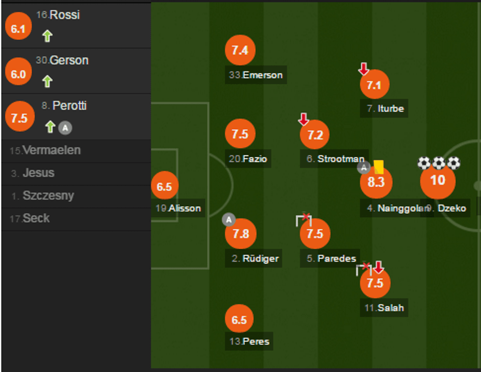Click the three goal balls above Dzeko
The height and width of the screenshot is (372, 481).
coord(439,163)
